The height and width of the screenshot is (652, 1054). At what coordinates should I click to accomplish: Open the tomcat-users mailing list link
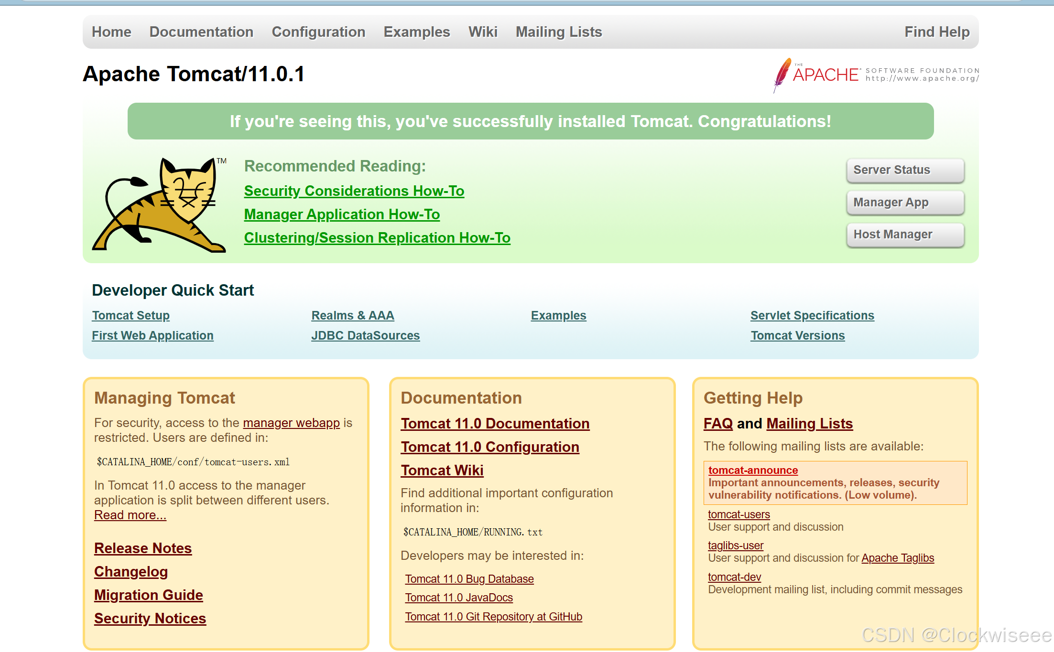coord(739,514)
